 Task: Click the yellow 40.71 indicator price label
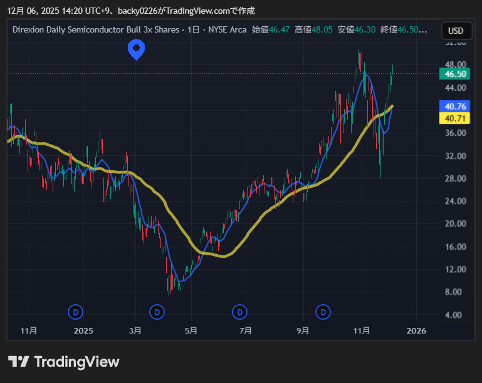tap(454, 118)
